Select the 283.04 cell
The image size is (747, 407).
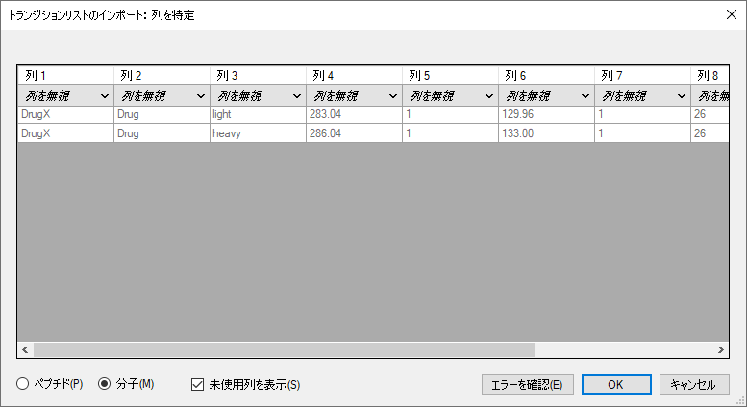coord(354,114)
